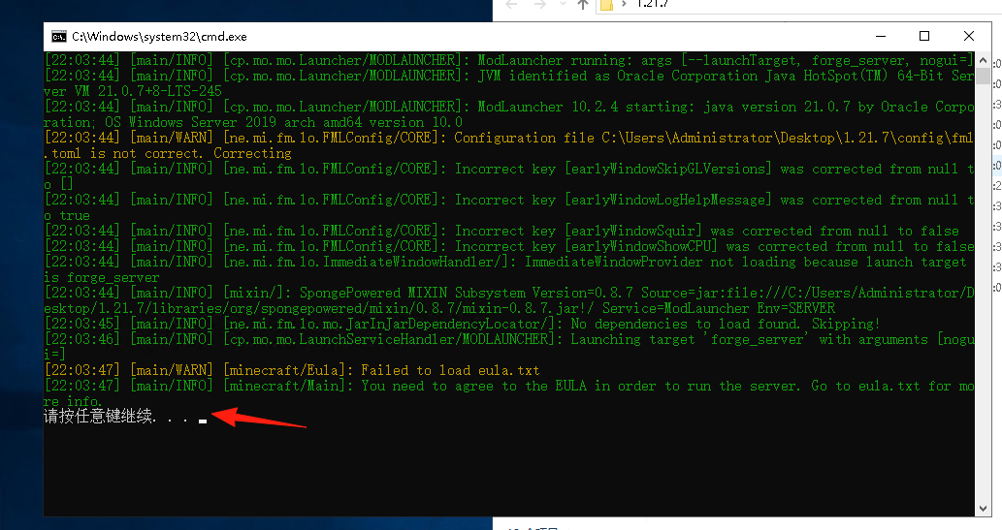Open recent locations dropdown in File Explorer
1002x530 pixels.
click(563, 4)
